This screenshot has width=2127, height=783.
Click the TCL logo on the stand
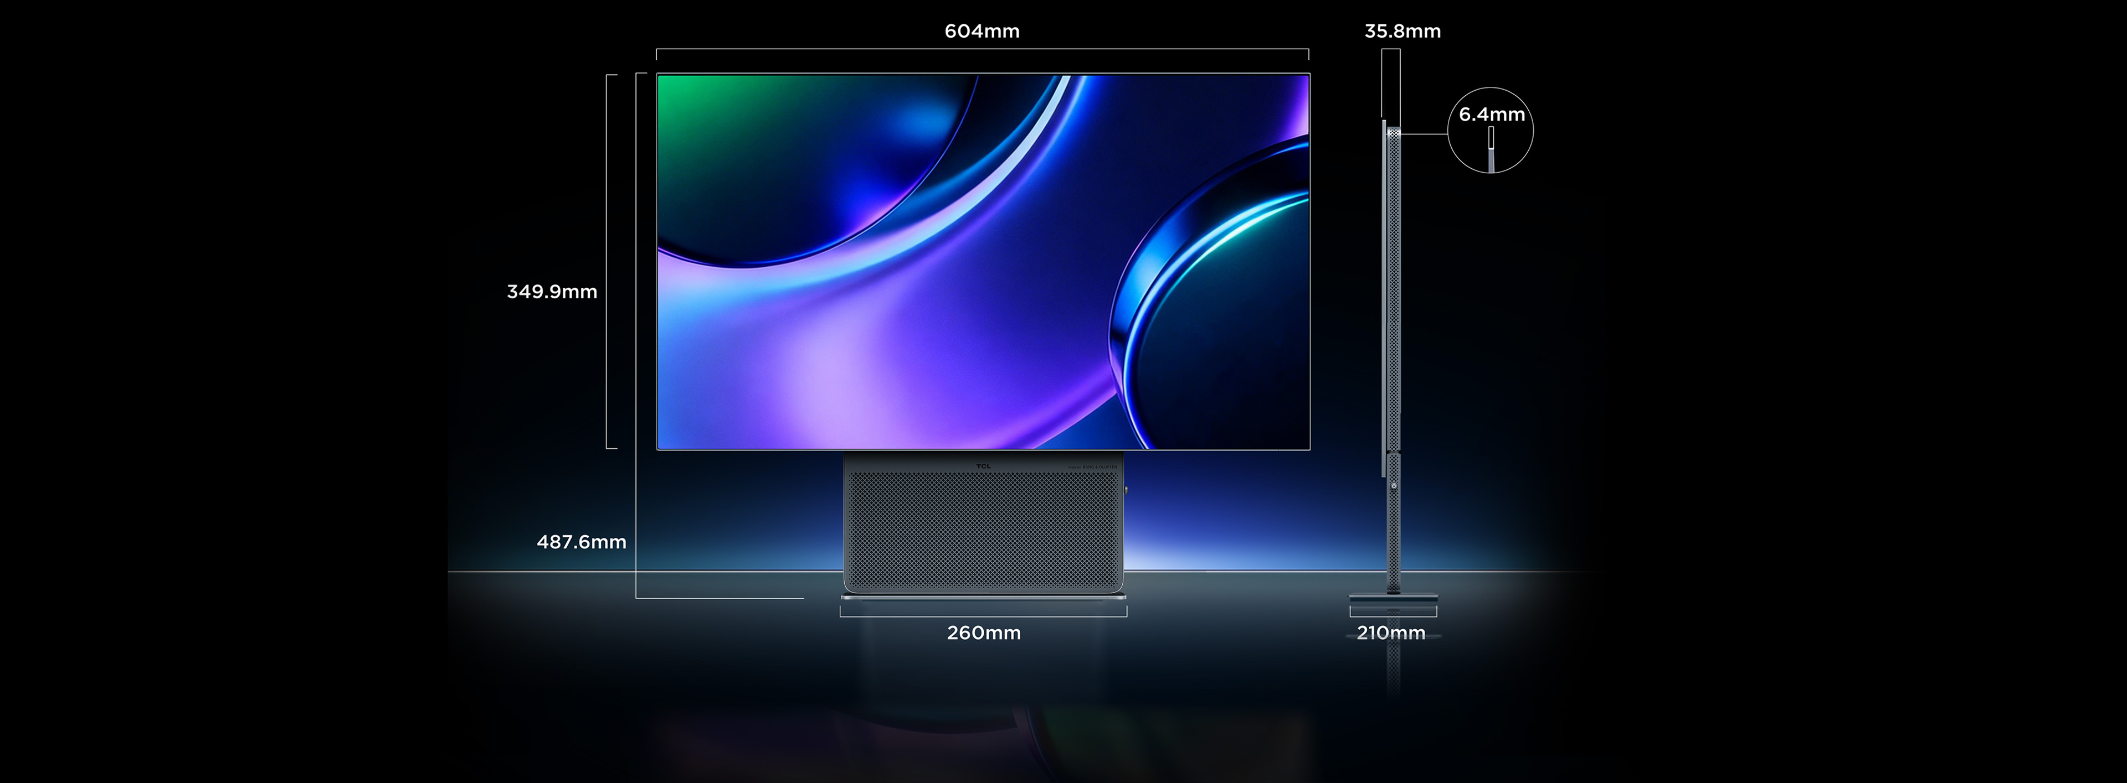[x=983, y=466]
